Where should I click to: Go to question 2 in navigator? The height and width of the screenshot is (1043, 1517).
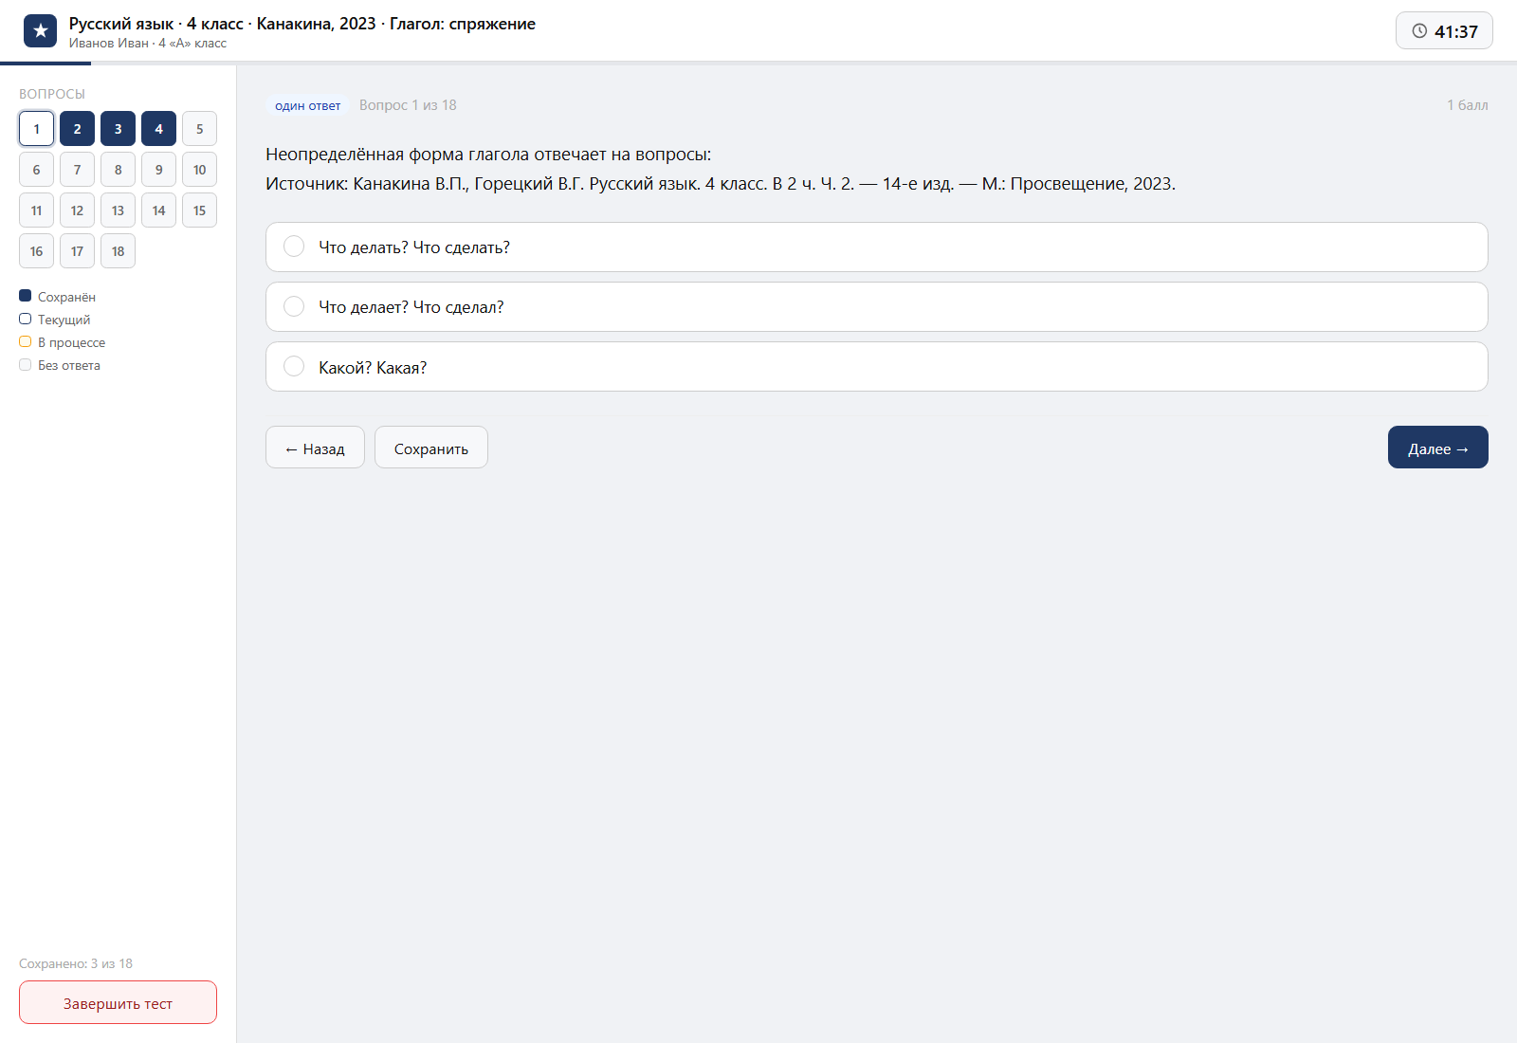[77, 129]
